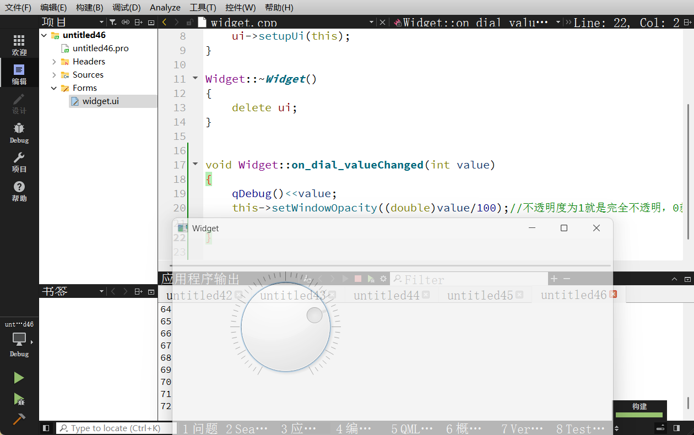Toggle the left sidebar visibility icon
This screenshot has width=694, height=435.
(x=46, y=428)
